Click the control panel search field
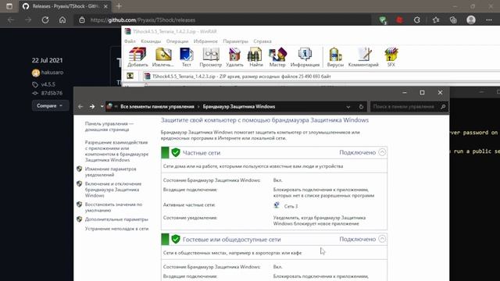This screenshot has height=281, width=500. (409, 107)
